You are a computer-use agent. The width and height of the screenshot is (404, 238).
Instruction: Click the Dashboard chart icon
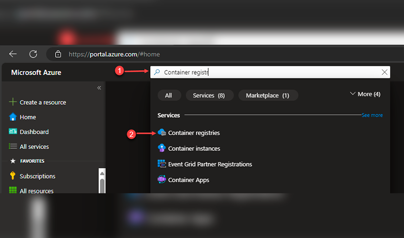point(13,131)
